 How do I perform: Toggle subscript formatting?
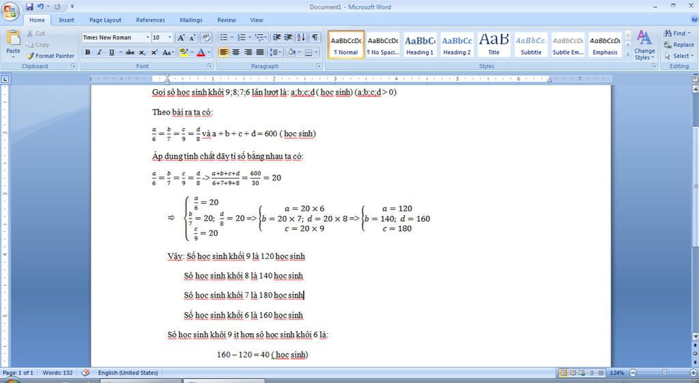click(x=142, y=52)
